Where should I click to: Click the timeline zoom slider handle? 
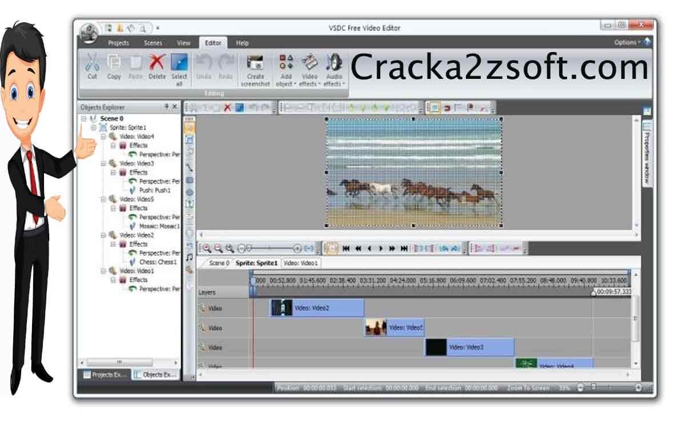[249, 248]
